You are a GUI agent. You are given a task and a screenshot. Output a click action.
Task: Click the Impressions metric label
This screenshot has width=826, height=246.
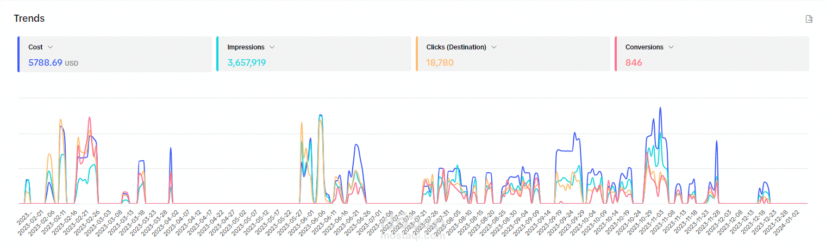pyautogui.click(x=246, y=47)
